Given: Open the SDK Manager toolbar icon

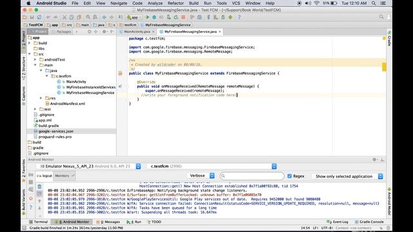Looking at the screenshot, I should pyautogui.click(x=223, y=17).
